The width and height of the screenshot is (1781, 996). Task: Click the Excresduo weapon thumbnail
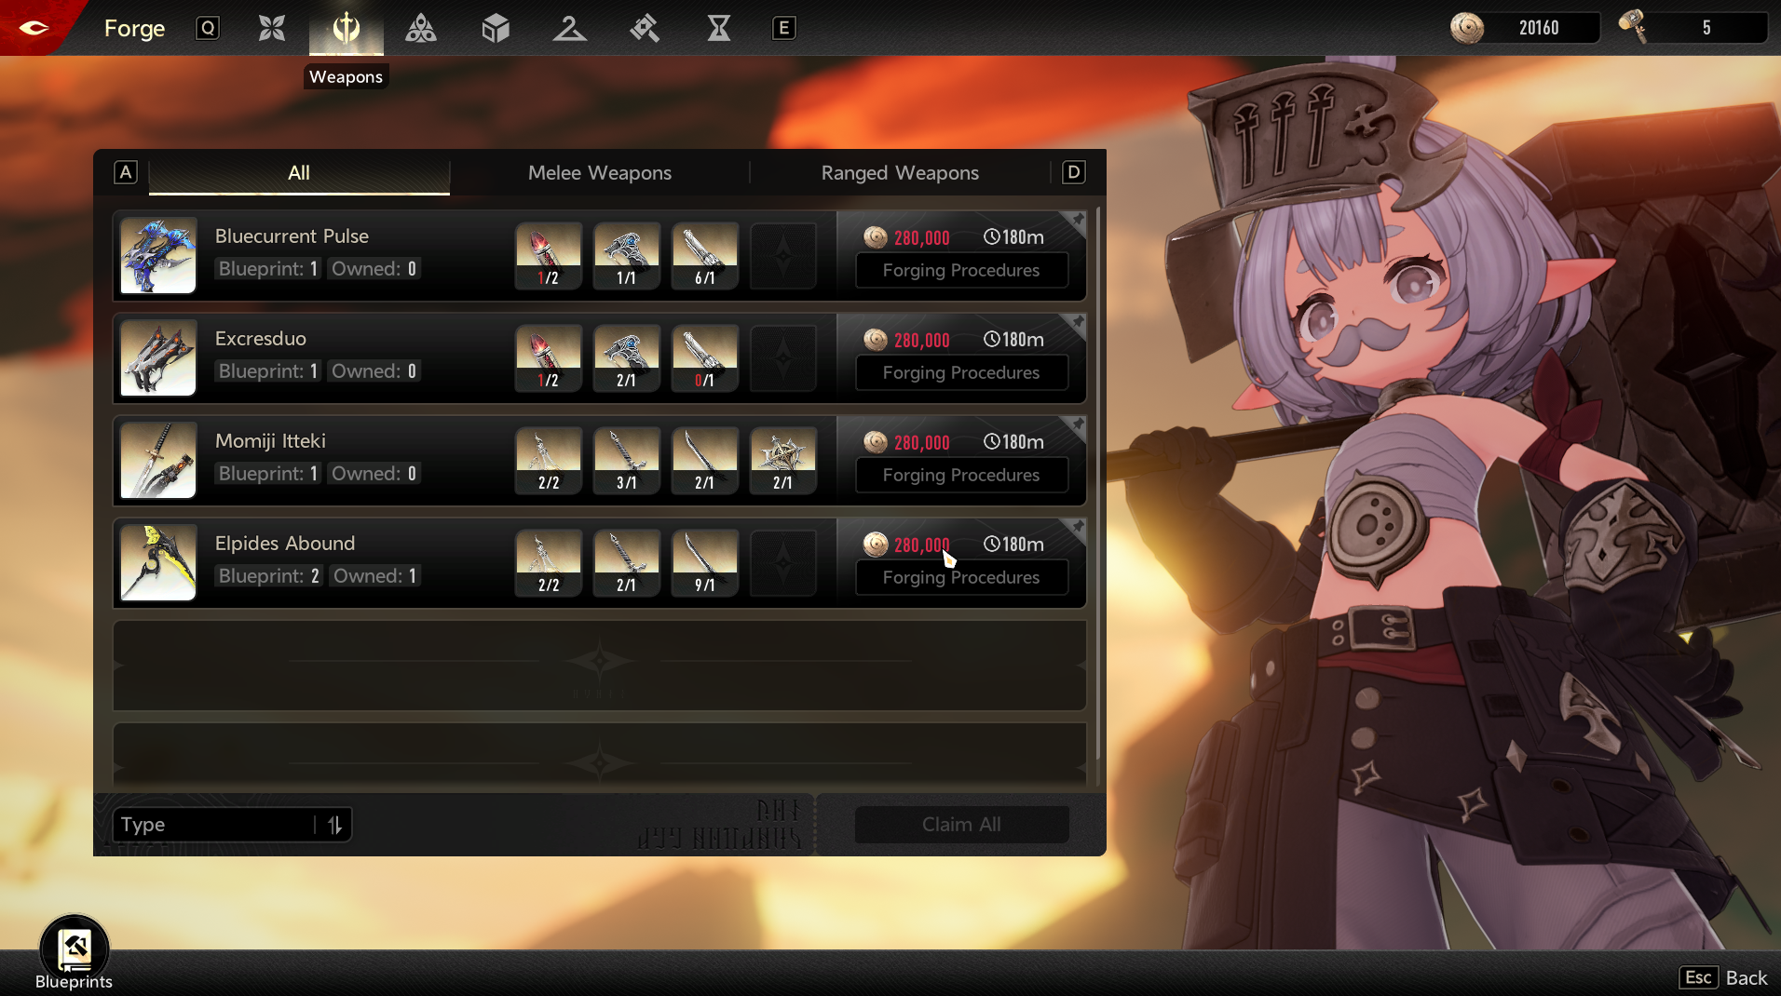point(158,358)
